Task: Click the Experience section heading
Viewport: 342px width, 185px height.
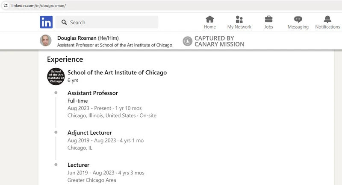Action: pyautogui.click(x=65, y=59)
